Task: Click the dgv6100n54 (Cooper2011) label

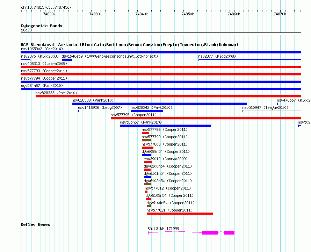Action: (168, 166)
